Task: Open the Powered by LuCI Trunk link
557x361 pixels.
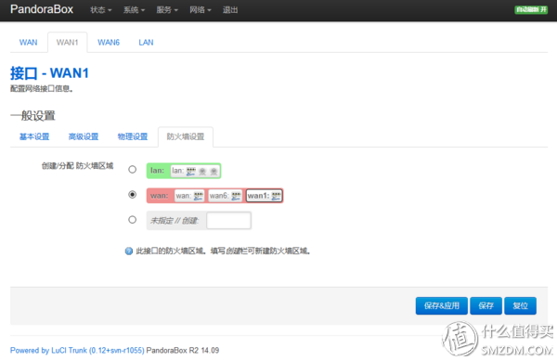Action: [x=77, y=351]
